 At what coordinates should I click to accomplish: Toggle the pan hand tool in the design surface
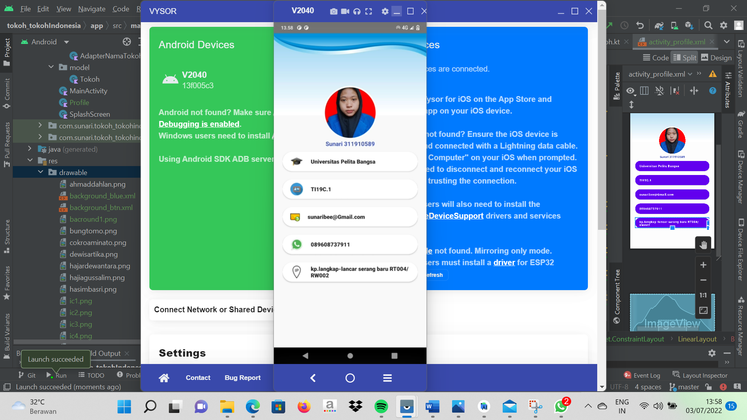click(x=703, y=245)
